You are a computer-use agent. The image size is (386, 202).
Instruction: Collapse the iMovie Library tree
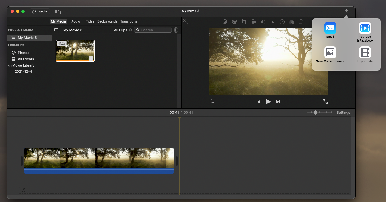point(9,65)
